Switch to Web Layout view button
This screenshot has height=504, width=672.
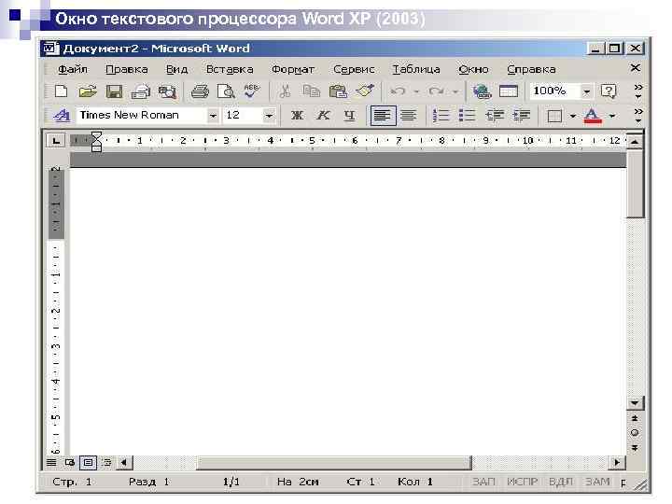(x=70, y=462)
